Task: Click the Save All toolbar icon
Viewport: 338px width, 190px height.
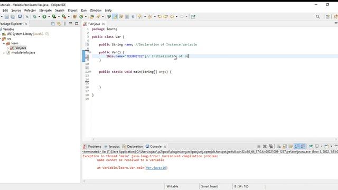Action: [13, 16]
